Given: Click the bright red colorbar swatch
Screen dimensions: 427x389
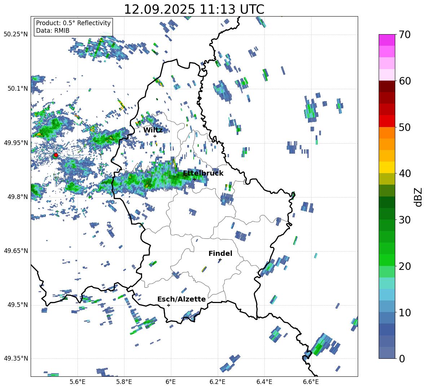Looking at the screenshot, I should (x=387, y=121).
